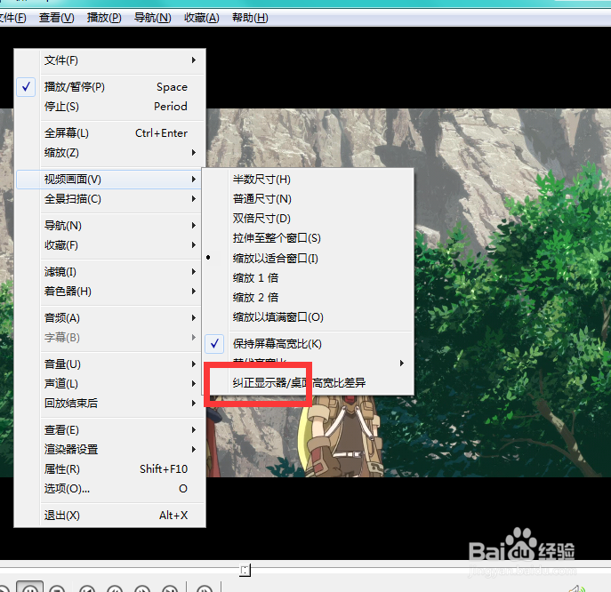Expand the 查看(E) submenu arrow
The image size is (611, 592).
pos(194,430)
